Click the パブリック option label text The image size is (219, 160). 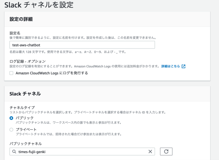click(25, 118)
